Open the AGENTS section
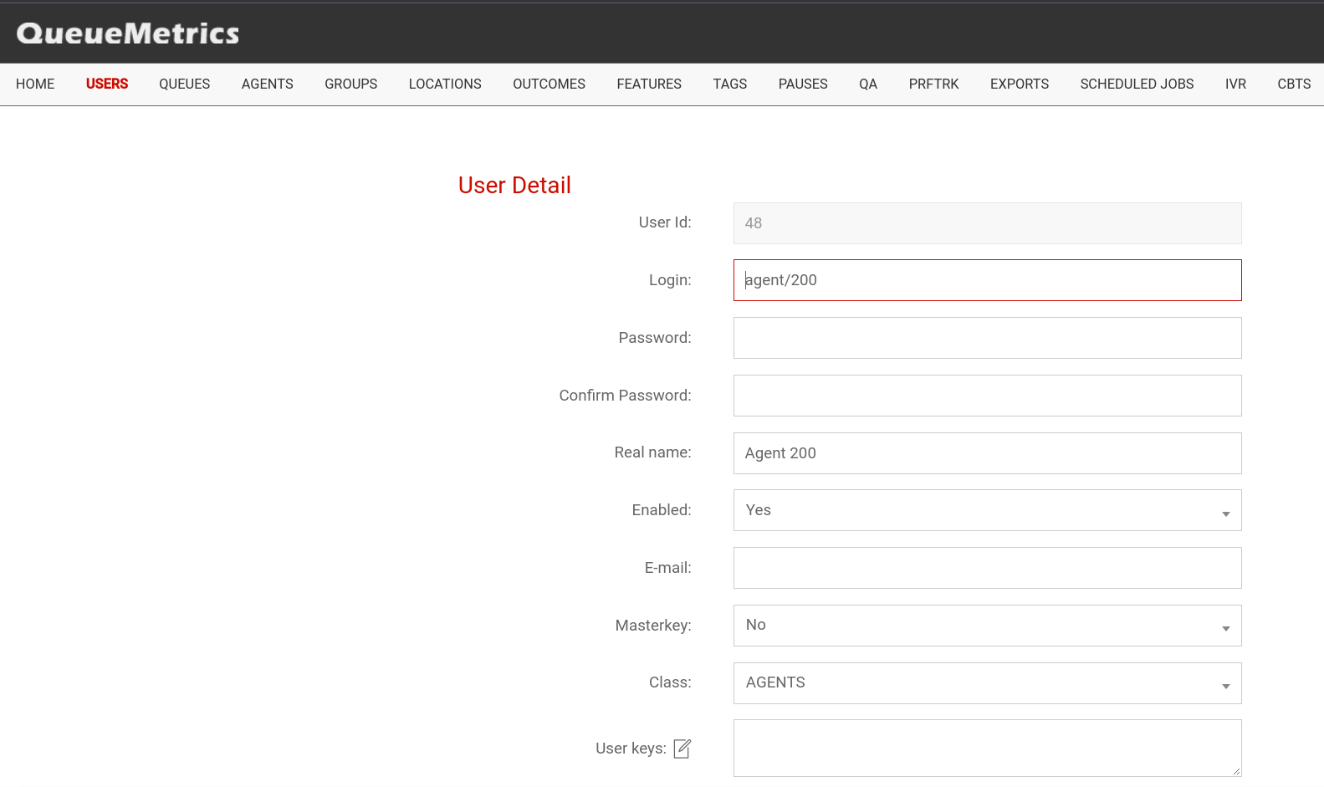Image resolution: width=1324 pixels, height=787 pixels. pos(268,84)
